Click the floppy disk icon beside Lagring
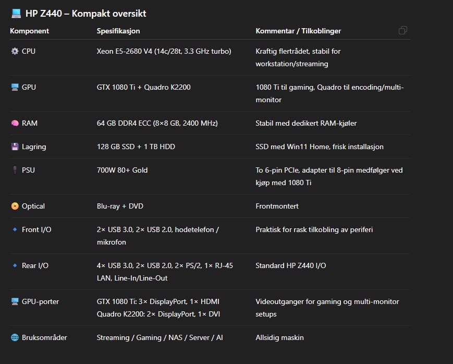The image size is (453, 364). [15, 147]
